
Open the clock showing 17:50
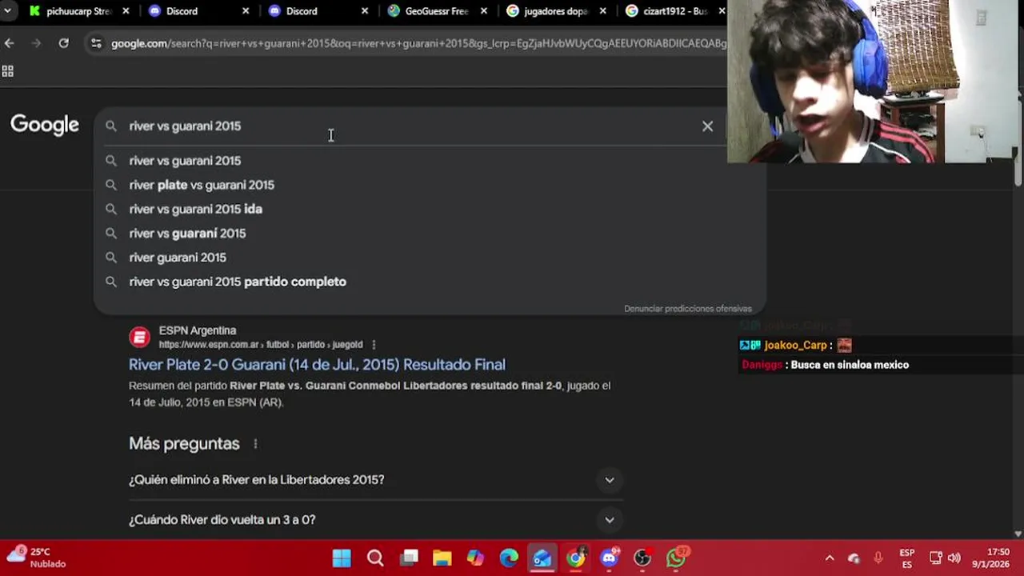tap(991, 558)
